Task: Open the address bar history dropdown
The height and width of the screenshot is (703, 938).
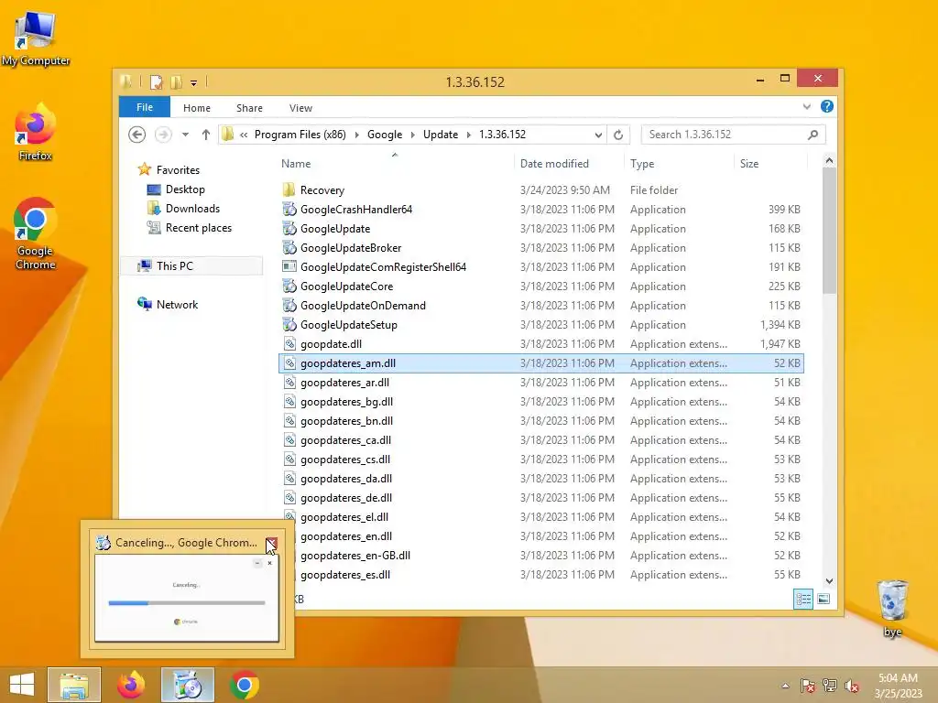Action: coord(598,135)
